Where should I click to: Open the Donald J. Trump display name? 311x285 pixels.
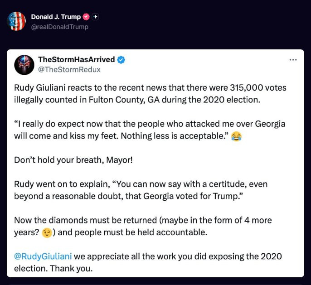(56, 17)
